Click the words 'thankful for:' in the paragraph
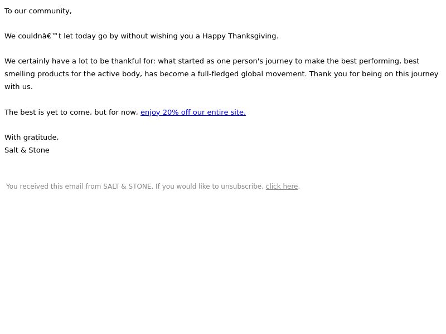 (133, 61)
